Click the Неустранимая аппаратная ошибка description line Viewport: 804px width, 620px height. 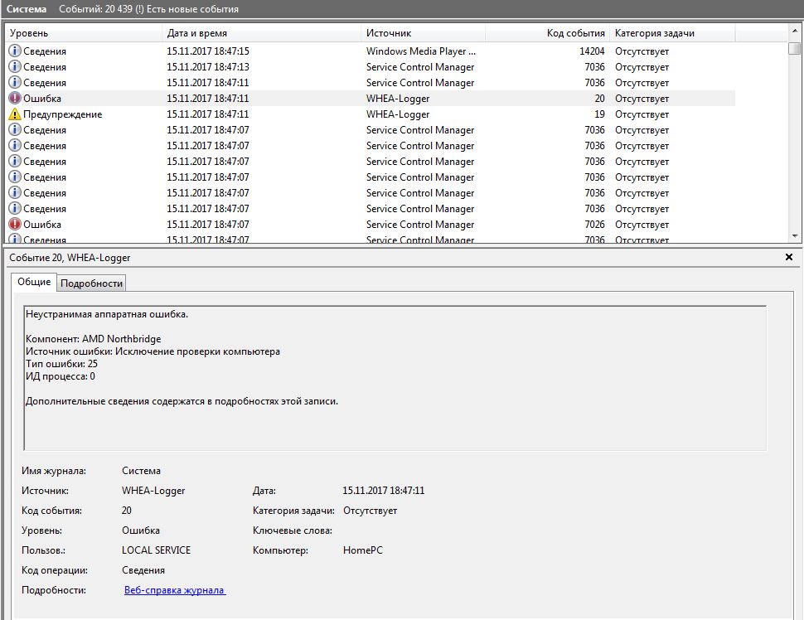click(x=107, y=314)
